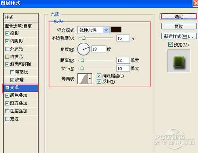This screenshot has width=198, height=153.
Task: Click the size value field showing 10
Action: [123, 68]
